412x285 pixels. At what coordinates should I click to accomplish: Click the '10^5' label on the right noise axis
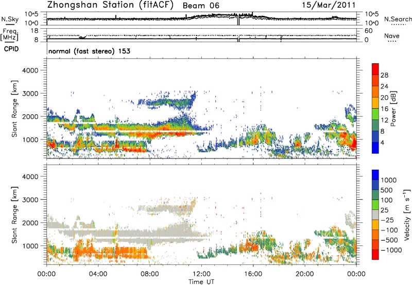371,14
